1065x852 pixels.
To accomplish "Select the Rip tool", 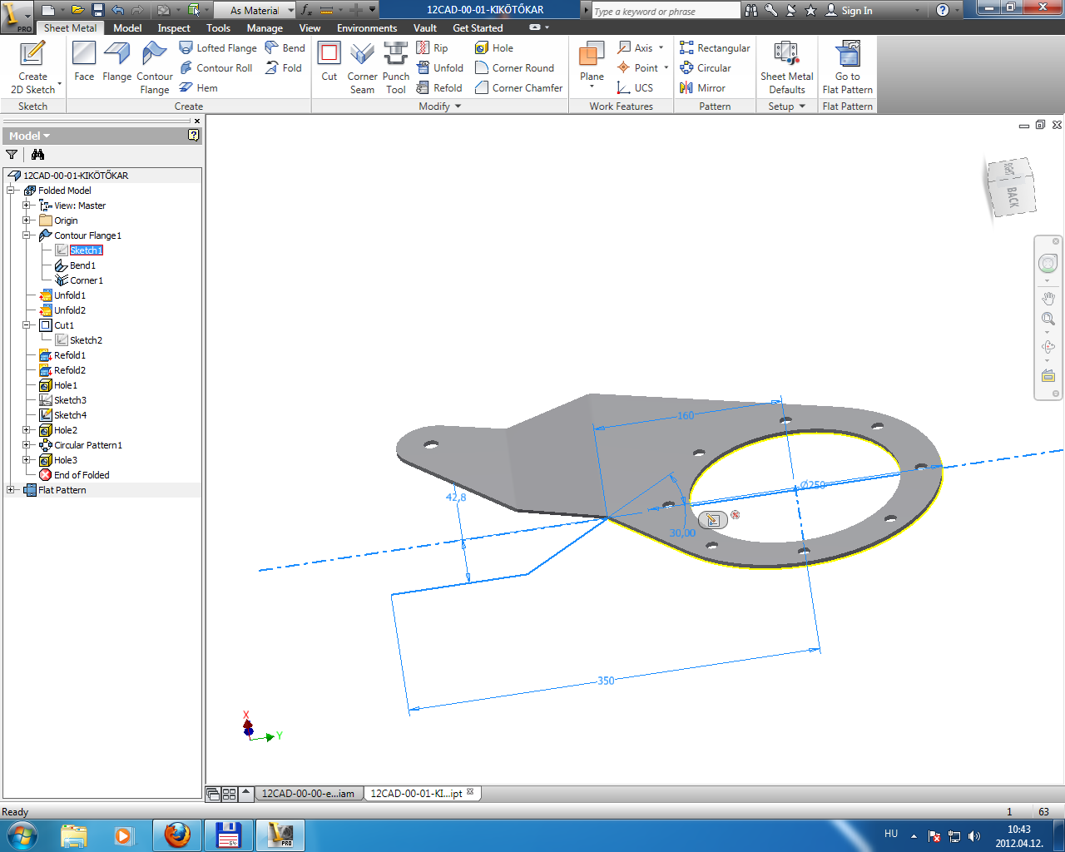I will pyautogui.click(x=433, y=48).
